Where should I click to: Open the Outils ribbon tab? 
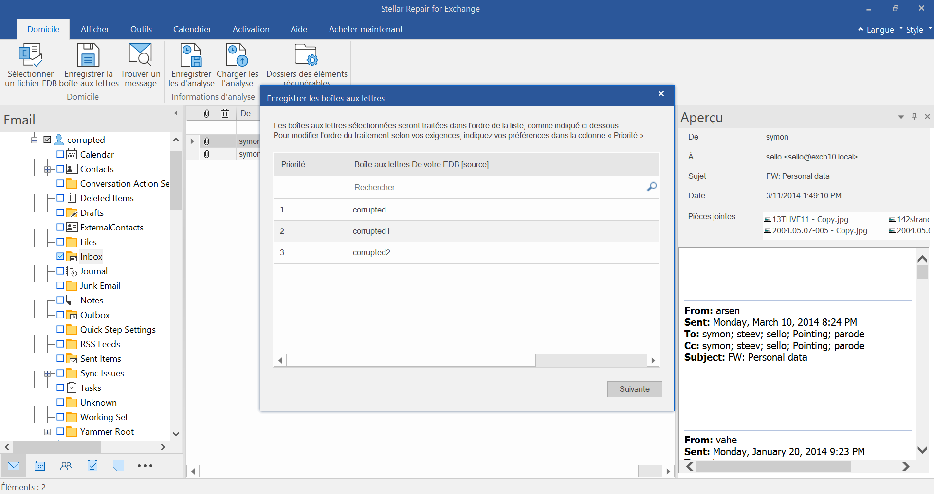coord(141,29)
